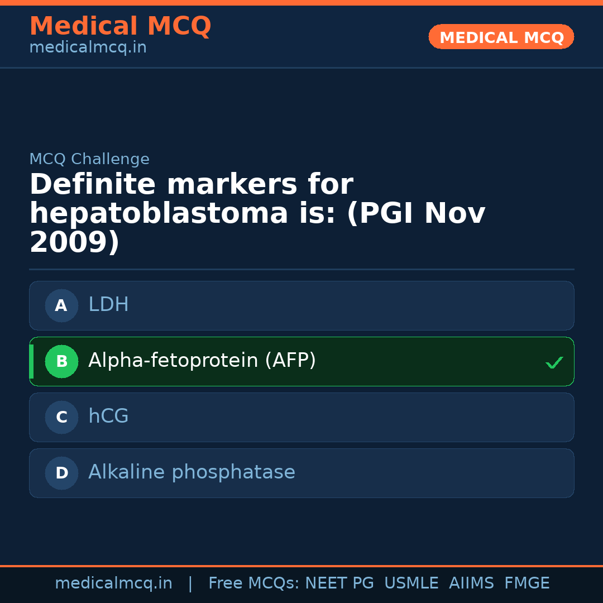
Task: Click the letter C circle icon
Action: tap(61, 417)
